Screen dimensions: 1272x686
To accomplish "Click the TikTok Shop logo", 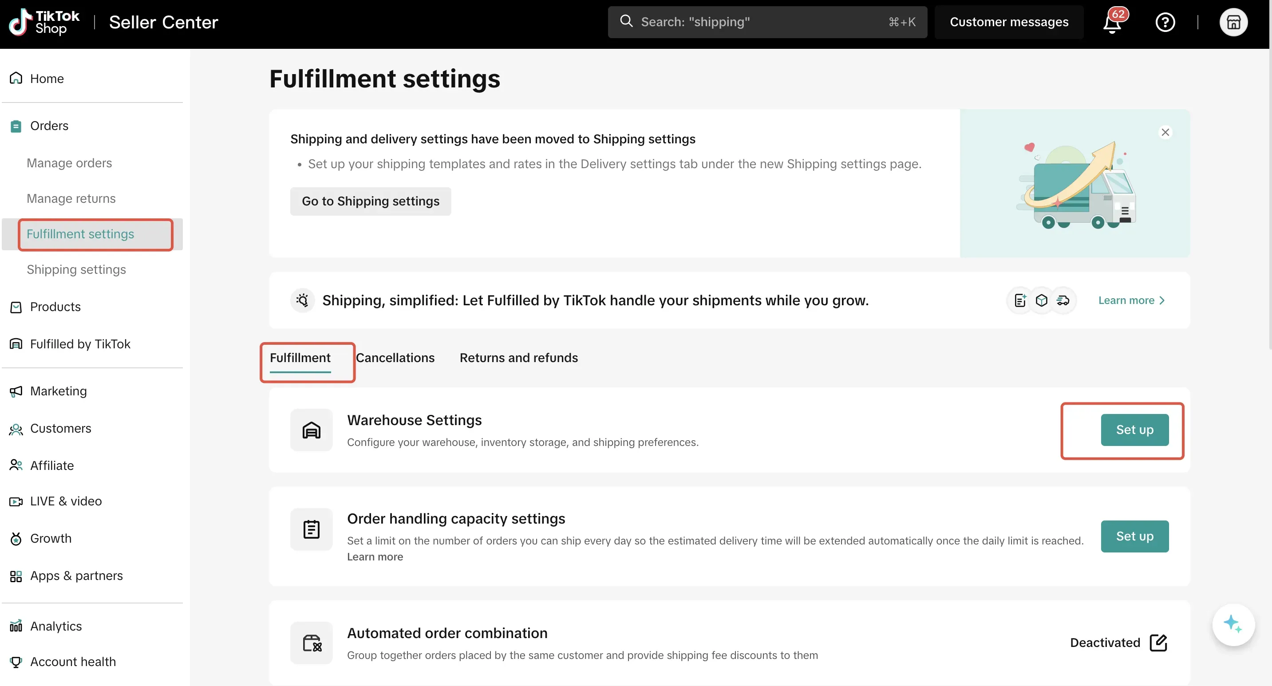I will coord(44,22).
